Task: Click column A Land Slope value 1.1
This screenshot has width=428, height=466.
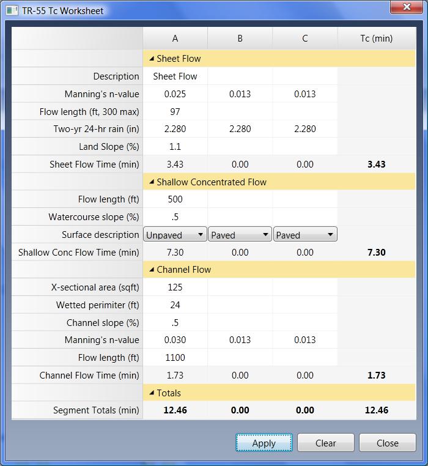Action: [x=175, y=147]
